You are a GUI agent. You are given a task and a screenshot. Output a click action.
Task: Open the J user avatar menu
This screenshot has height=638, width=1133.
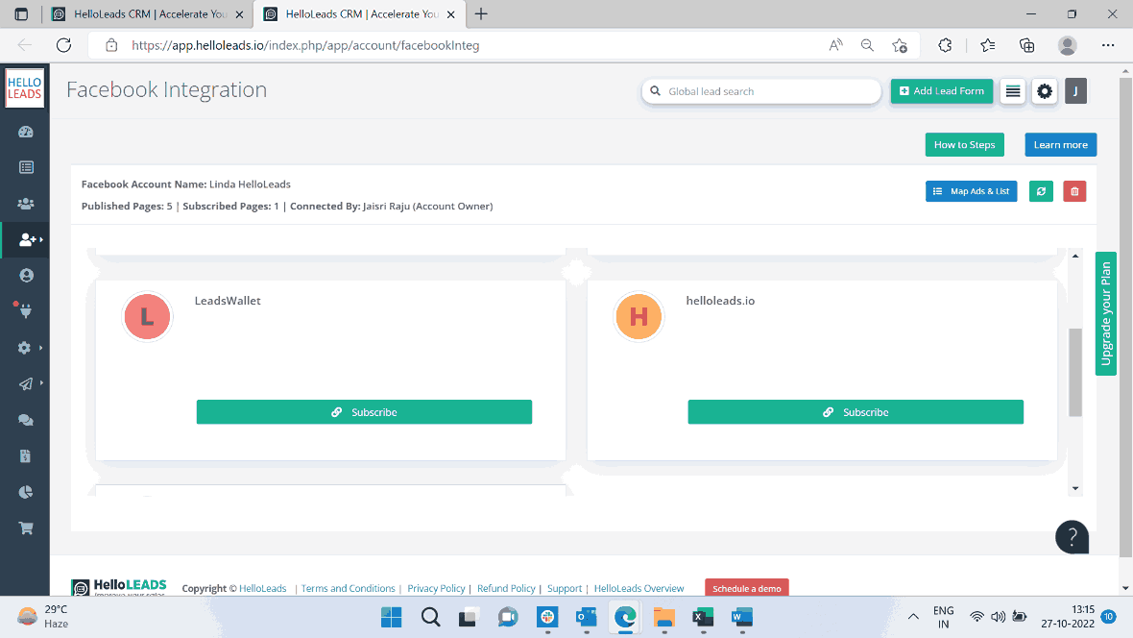click(x=1076, y=91)
